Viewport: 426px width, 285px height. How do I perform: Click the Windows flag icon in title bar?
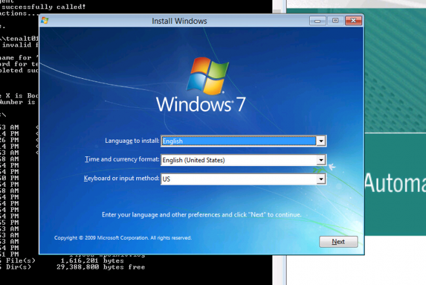click(x=45, y=21)
